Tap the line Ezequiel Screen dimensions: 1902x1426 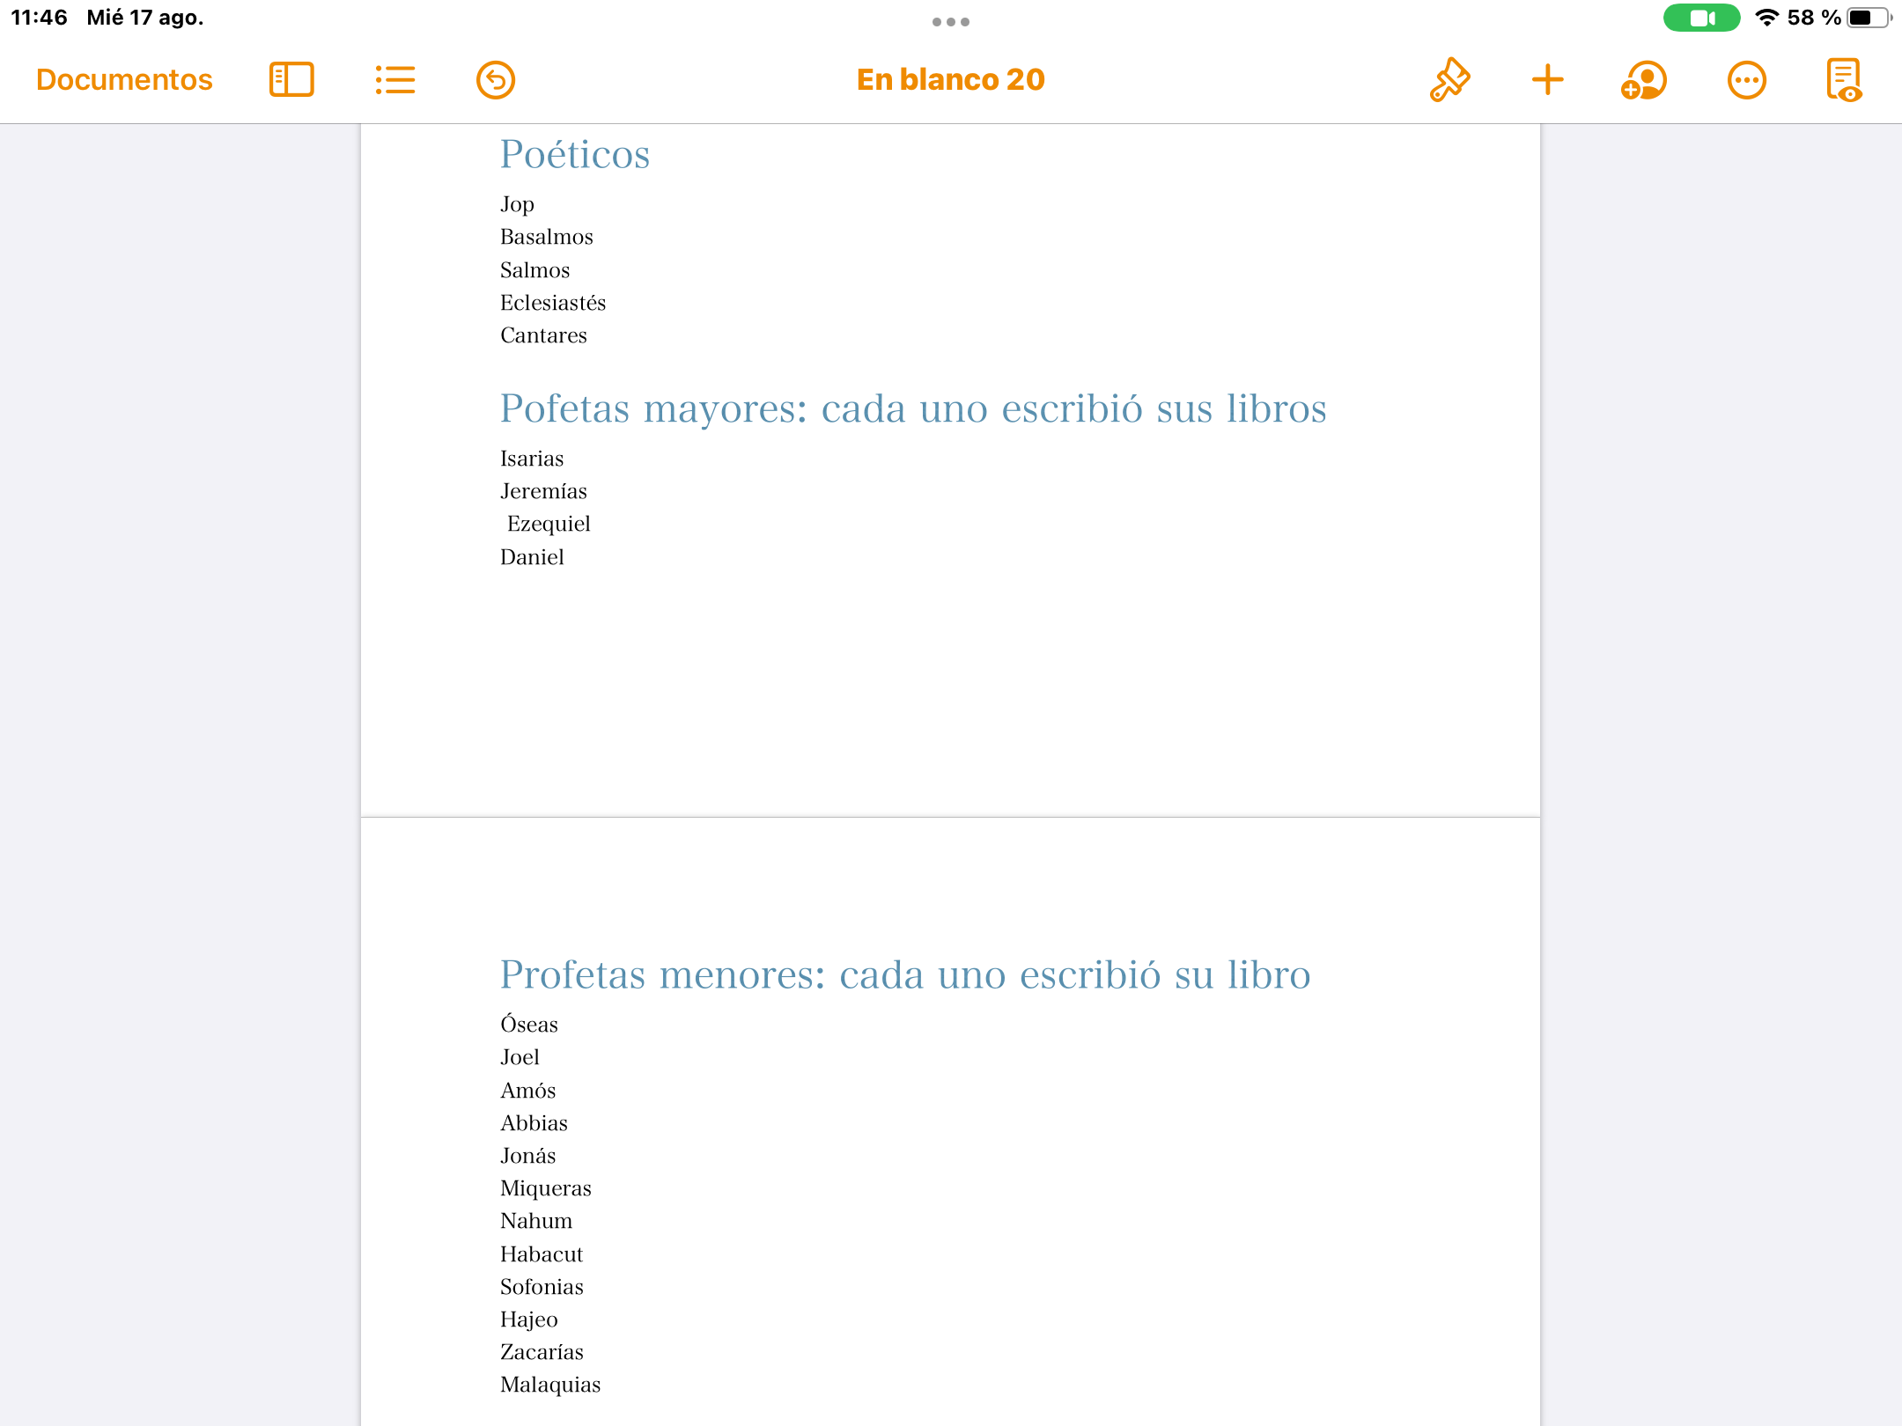click(x=549, y=525)
